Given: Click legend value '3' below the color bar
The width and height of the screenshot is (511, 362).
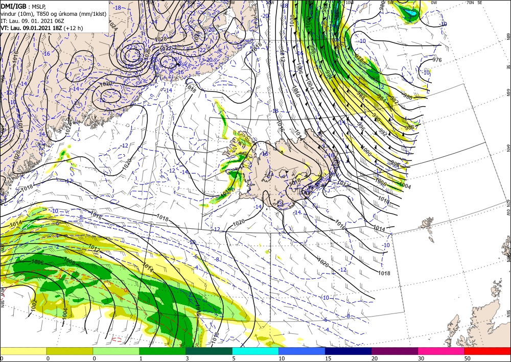Looking at the screenshot, I should tap(187, 358).
